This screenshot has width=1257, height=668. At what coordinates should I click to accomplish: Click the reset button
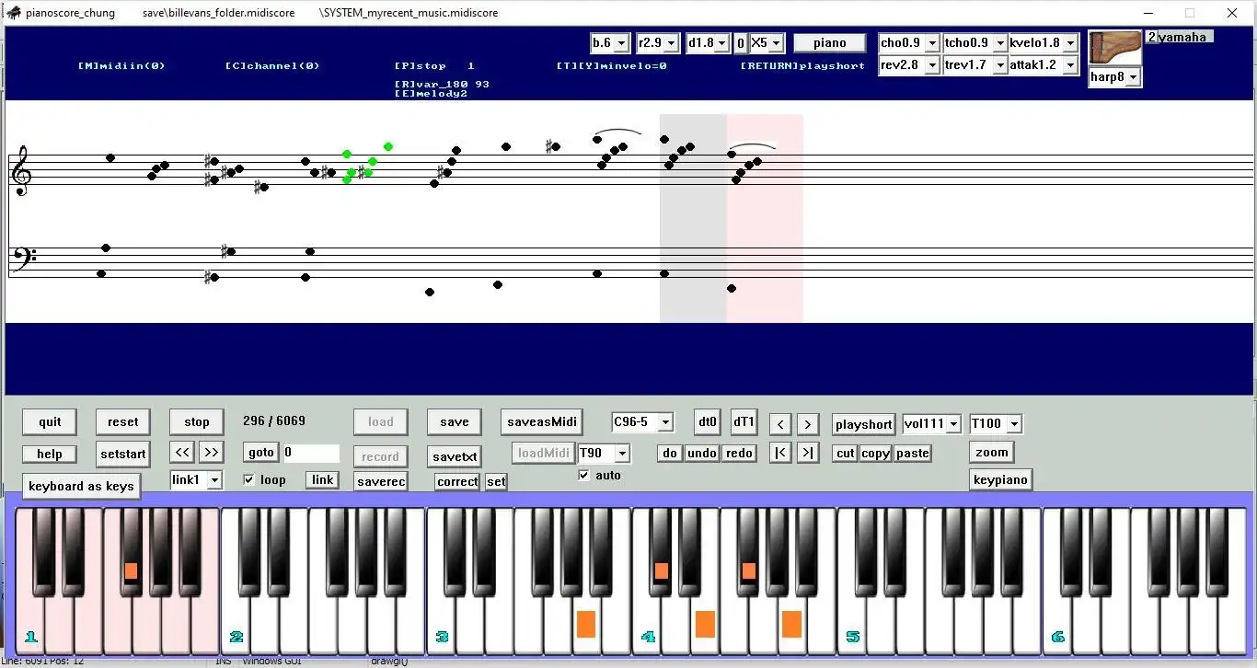pos(123,422)
